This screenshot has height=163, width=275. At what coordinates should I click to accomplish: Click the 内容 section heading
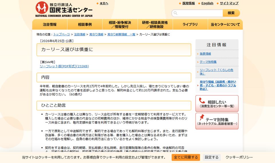(x=45, y=77)
